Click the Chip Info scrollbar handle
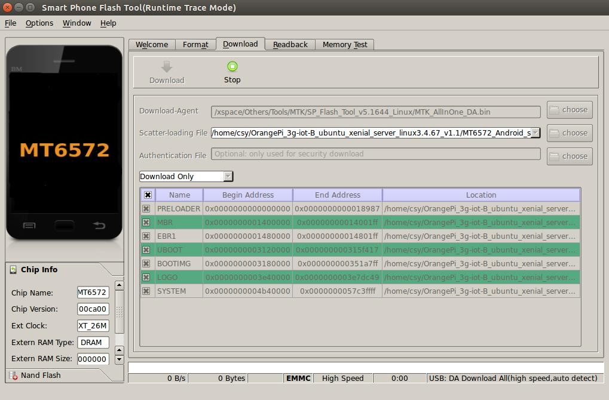This screenshot has height=400, width=609. coord(120,312)
